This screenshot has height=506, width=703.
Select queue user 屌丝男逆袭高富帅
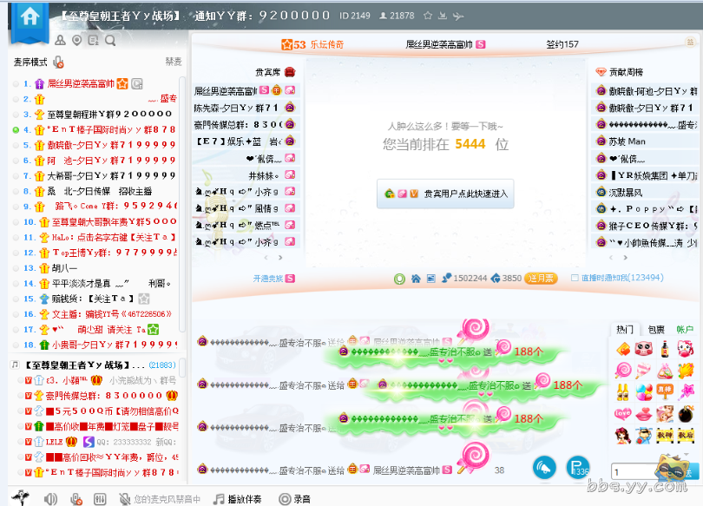click(81, 83)
